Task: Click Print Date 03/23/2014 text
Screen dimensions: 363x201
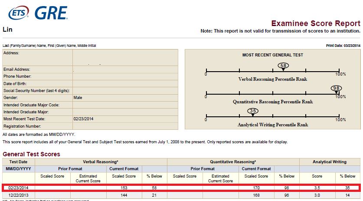Action: [x=343, y=46]
